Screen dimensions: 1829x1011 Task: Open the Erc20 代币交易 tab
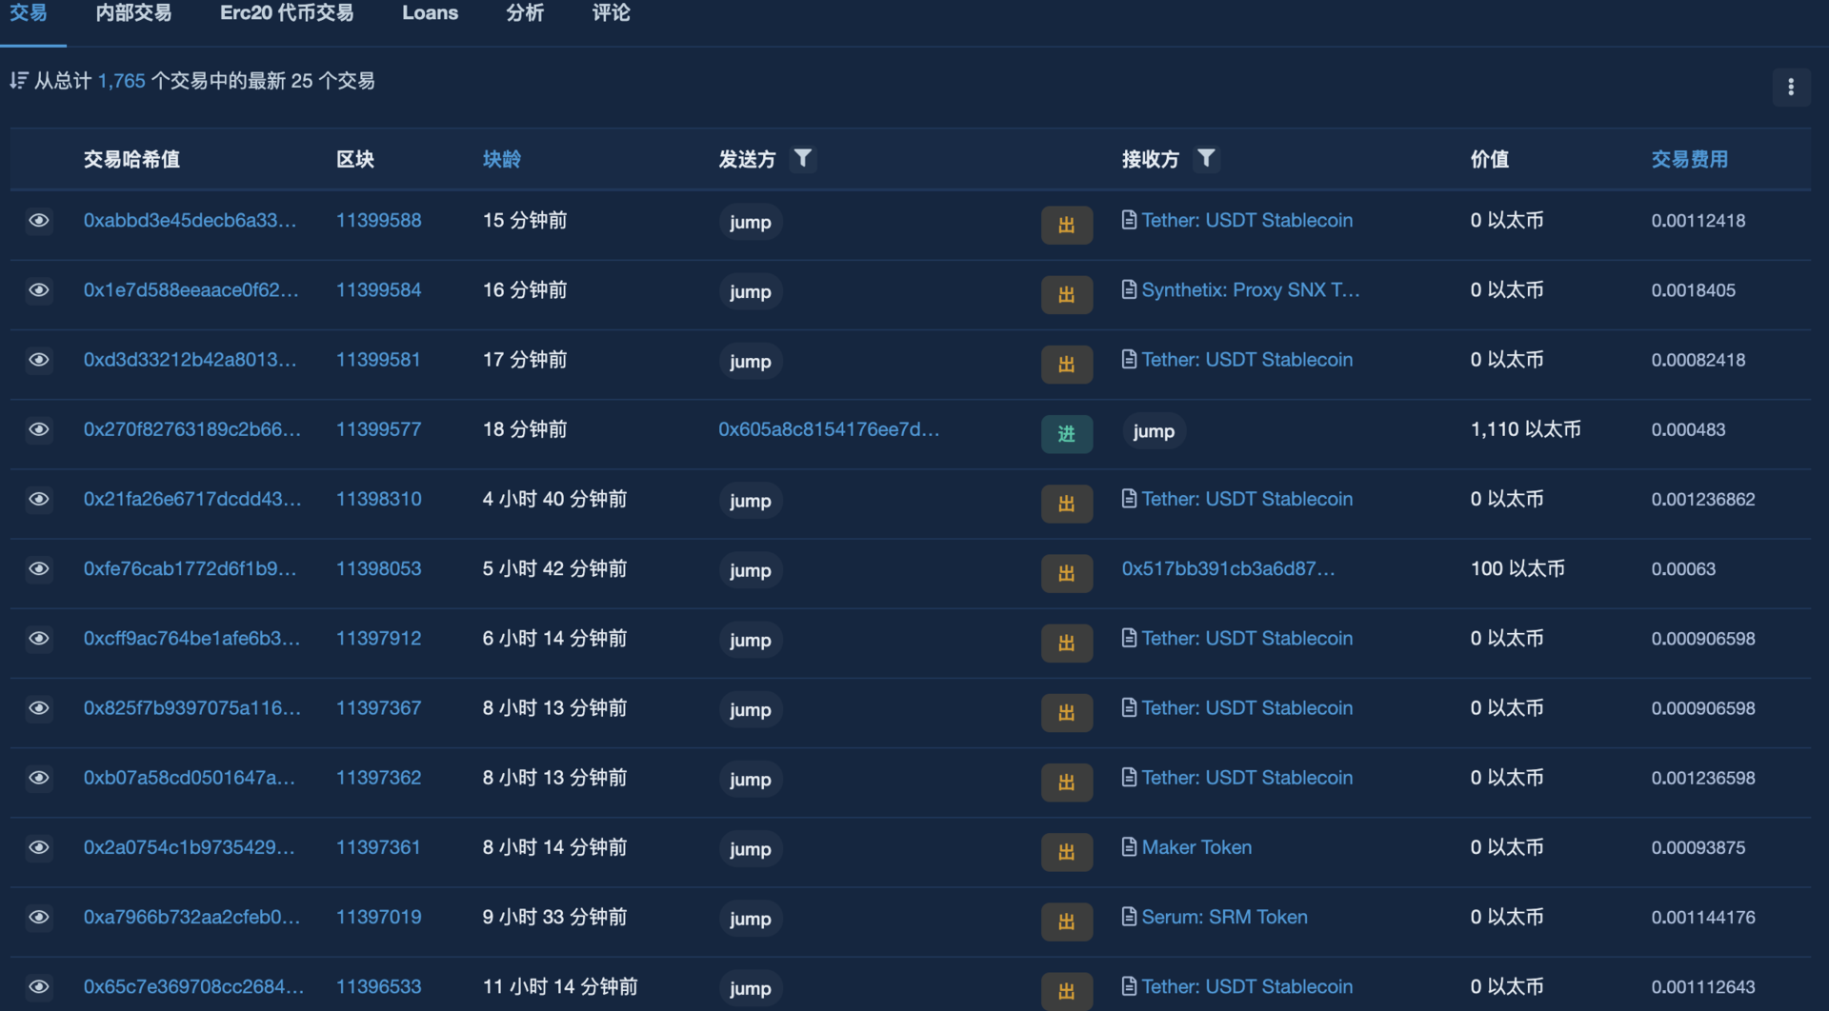[x=287, y=13]
